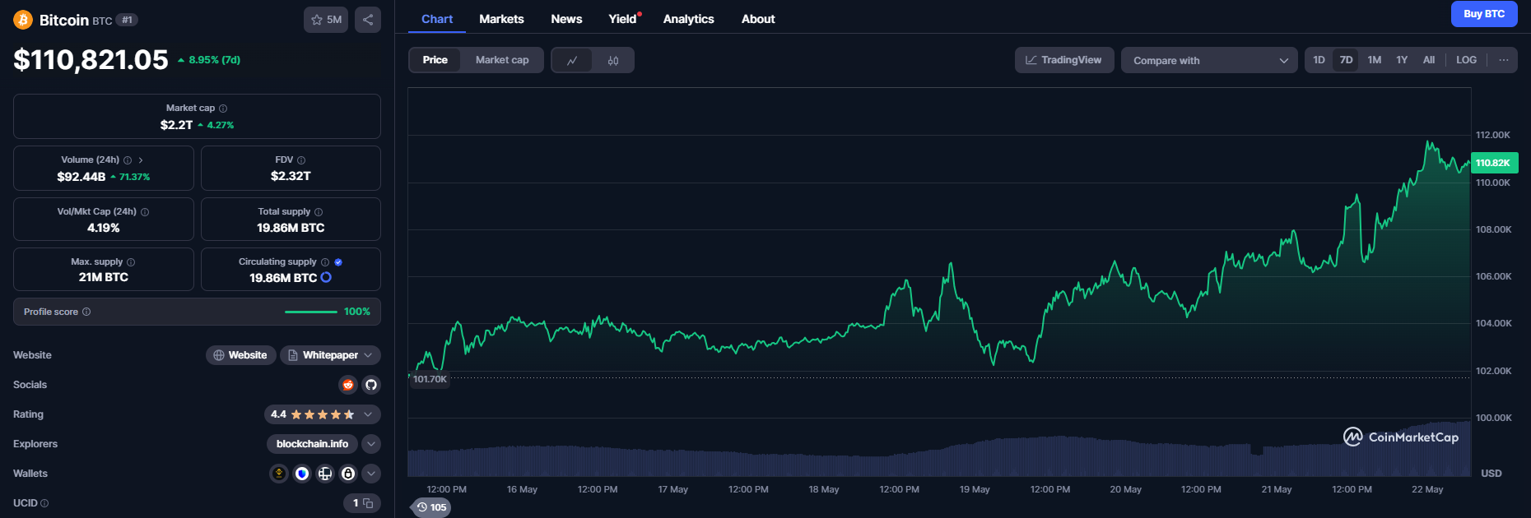Screen dimensions: 1531x518
Task: Switch to line chart view
Action: [572, 60]
